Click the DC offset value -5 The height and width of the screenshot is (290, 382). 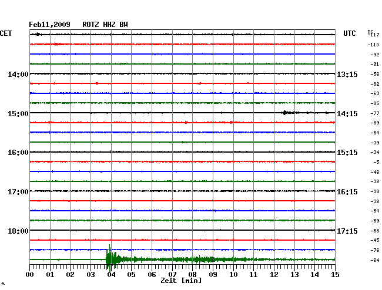coord(376,162)
